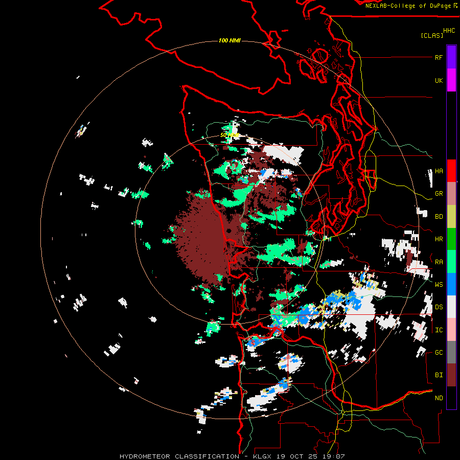Click the GC gray legend swatch
The image size is (460, 460).
click(x=451, y=352)
